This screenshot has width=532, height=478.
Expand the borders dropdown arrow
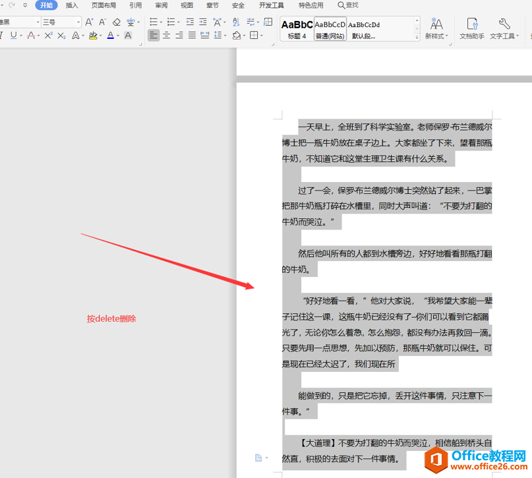tap(262, 36)
